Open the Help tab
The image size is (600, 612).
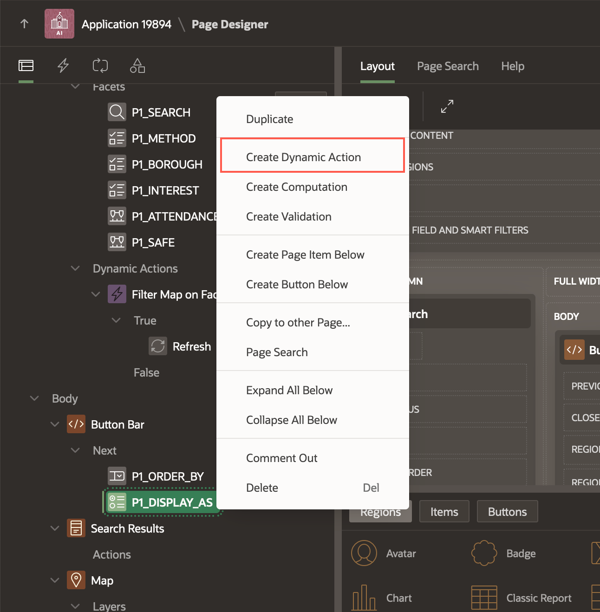tap(513, 66)
